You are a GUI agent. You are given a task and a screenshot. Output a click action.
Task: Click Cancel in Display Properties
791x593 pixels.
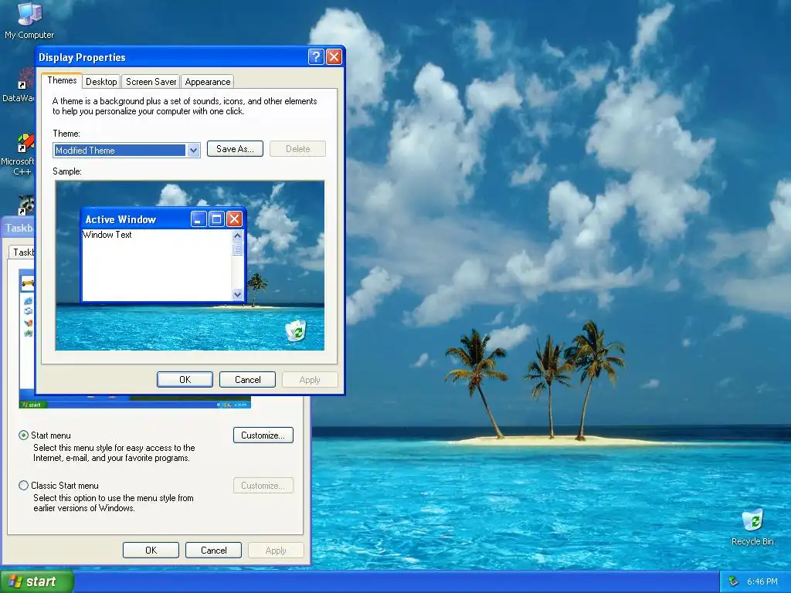(x=247, y=379)
